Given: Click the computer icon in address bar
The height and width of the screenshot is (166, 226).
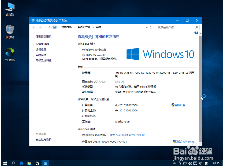Looking at the screenshot, I should coord(55,27).
